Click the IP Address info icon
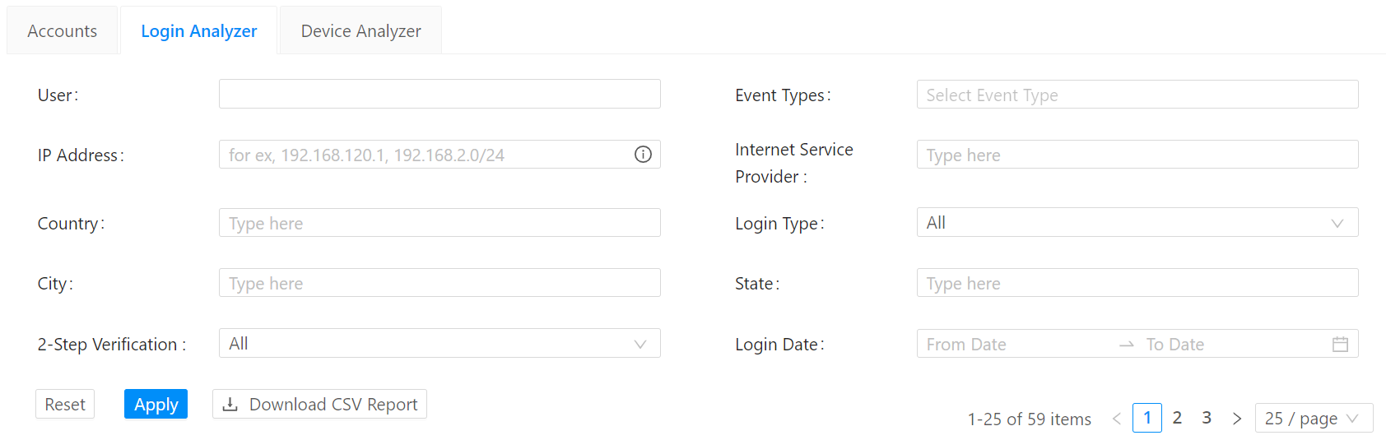The height and width of the screenshot is (440, 1386). click(643, 155)
